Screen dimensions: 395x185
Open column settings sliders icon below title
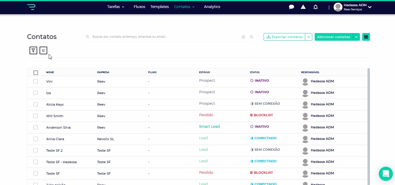(x=43, y=50)
